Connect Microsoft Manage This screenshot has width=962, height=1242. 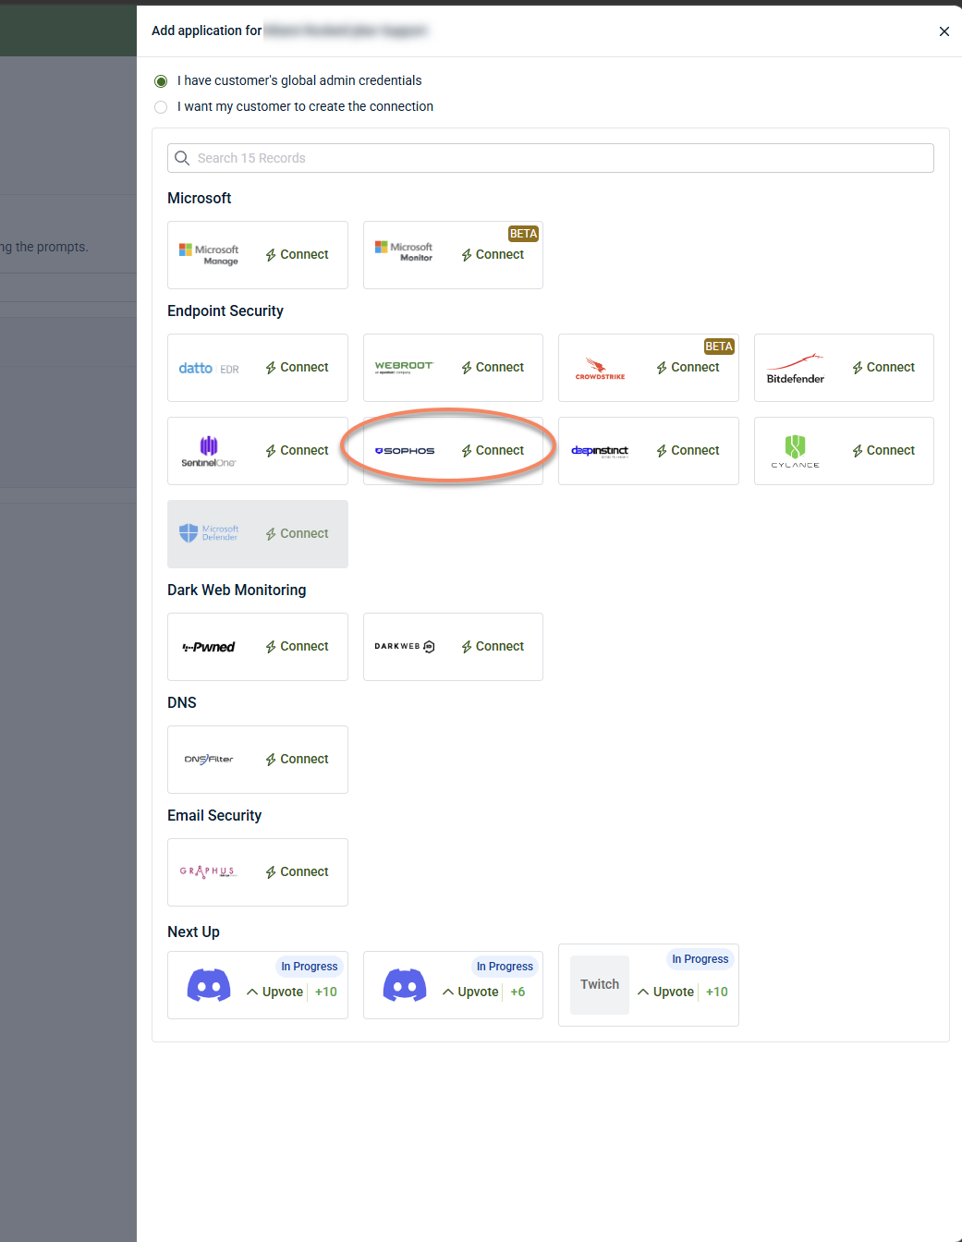pyautogui.click(x=297, y=255)
